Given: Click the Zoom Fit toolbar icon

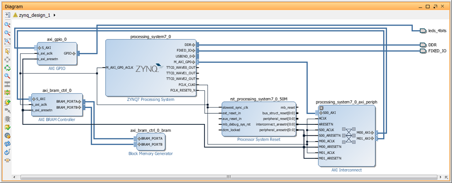Looking at the screenshot, I should (7, 41).
